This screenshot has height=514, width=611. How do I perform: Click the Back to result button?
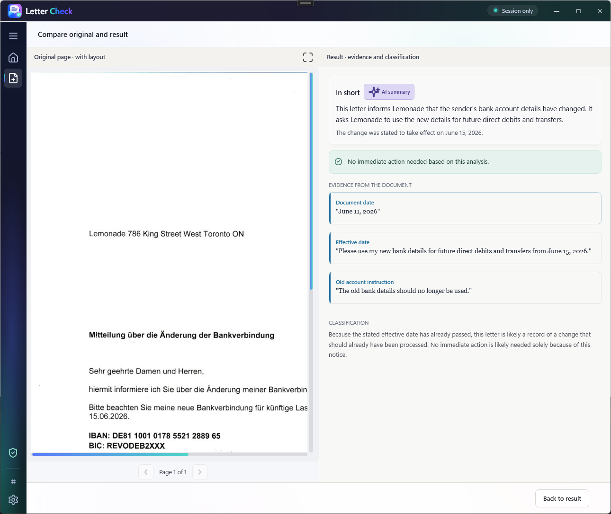(562, 498)
